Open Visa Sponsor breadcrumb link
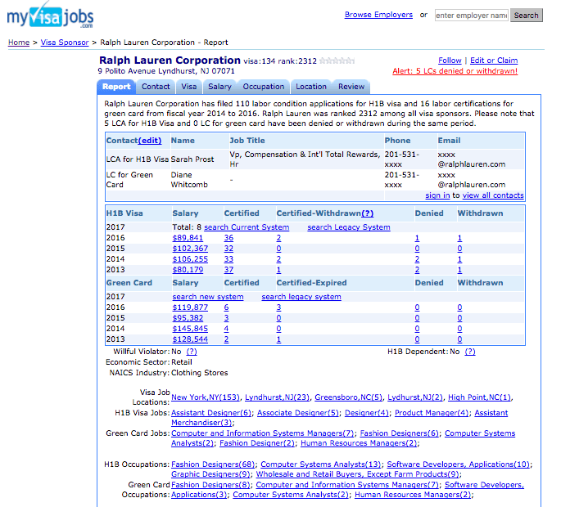561x507 pixels. pos(65,43)
